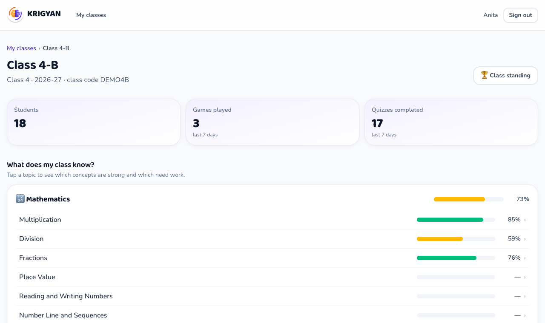Expand the Multiplication row chevron

[x=525, y=220]
